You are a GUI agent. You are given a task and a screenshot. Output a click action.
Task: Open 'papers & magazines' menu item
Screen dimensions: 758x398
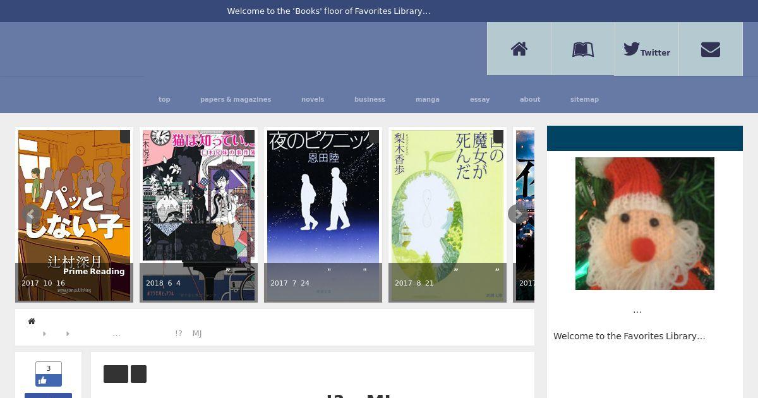[236, 99]
